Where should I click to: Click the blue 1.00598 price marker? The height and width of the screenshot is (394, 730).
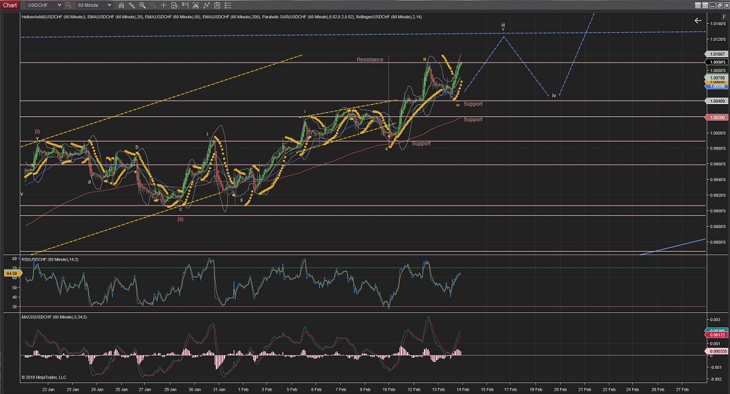click(718, 86)
